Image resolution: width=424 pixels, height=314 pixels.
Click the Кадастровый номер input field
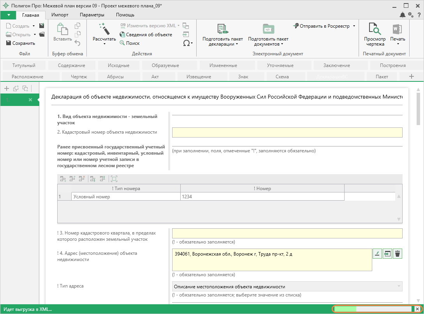click(287, 132)
